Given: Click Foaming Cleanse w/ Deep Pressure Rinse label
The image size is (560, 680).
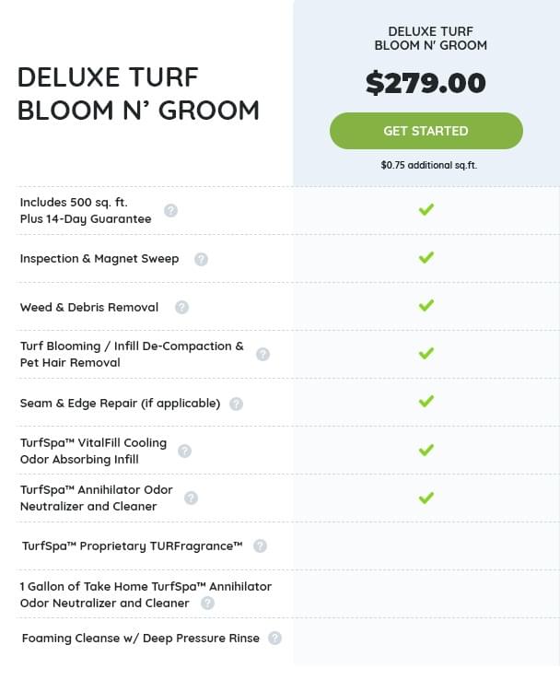Looking at the screenshot, I should [140, 638].
